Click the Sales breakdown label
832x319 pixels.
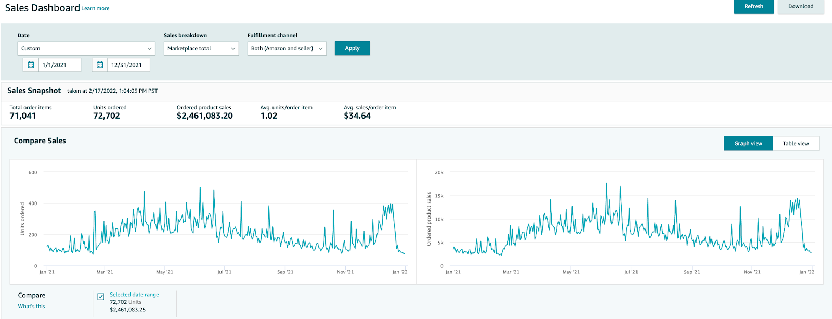point(185,35)
